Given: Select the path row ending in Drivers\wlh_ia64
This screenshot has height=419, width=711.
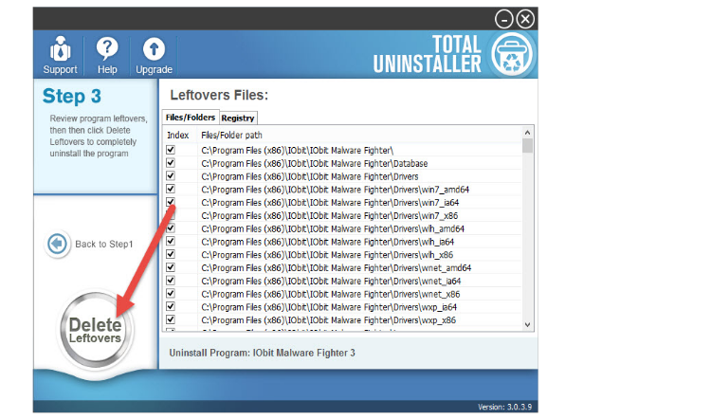Looking at the screenshot, I should pos(328,242).
